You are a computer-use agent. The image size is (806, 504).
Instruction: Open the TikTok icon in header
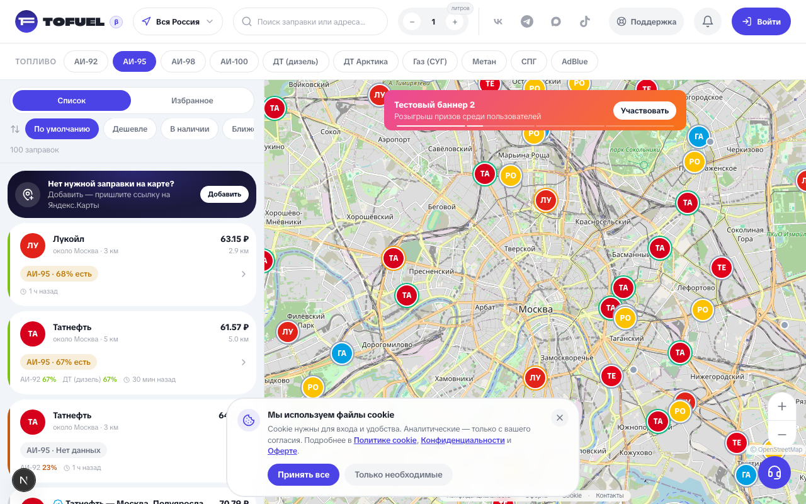[585, 21]
